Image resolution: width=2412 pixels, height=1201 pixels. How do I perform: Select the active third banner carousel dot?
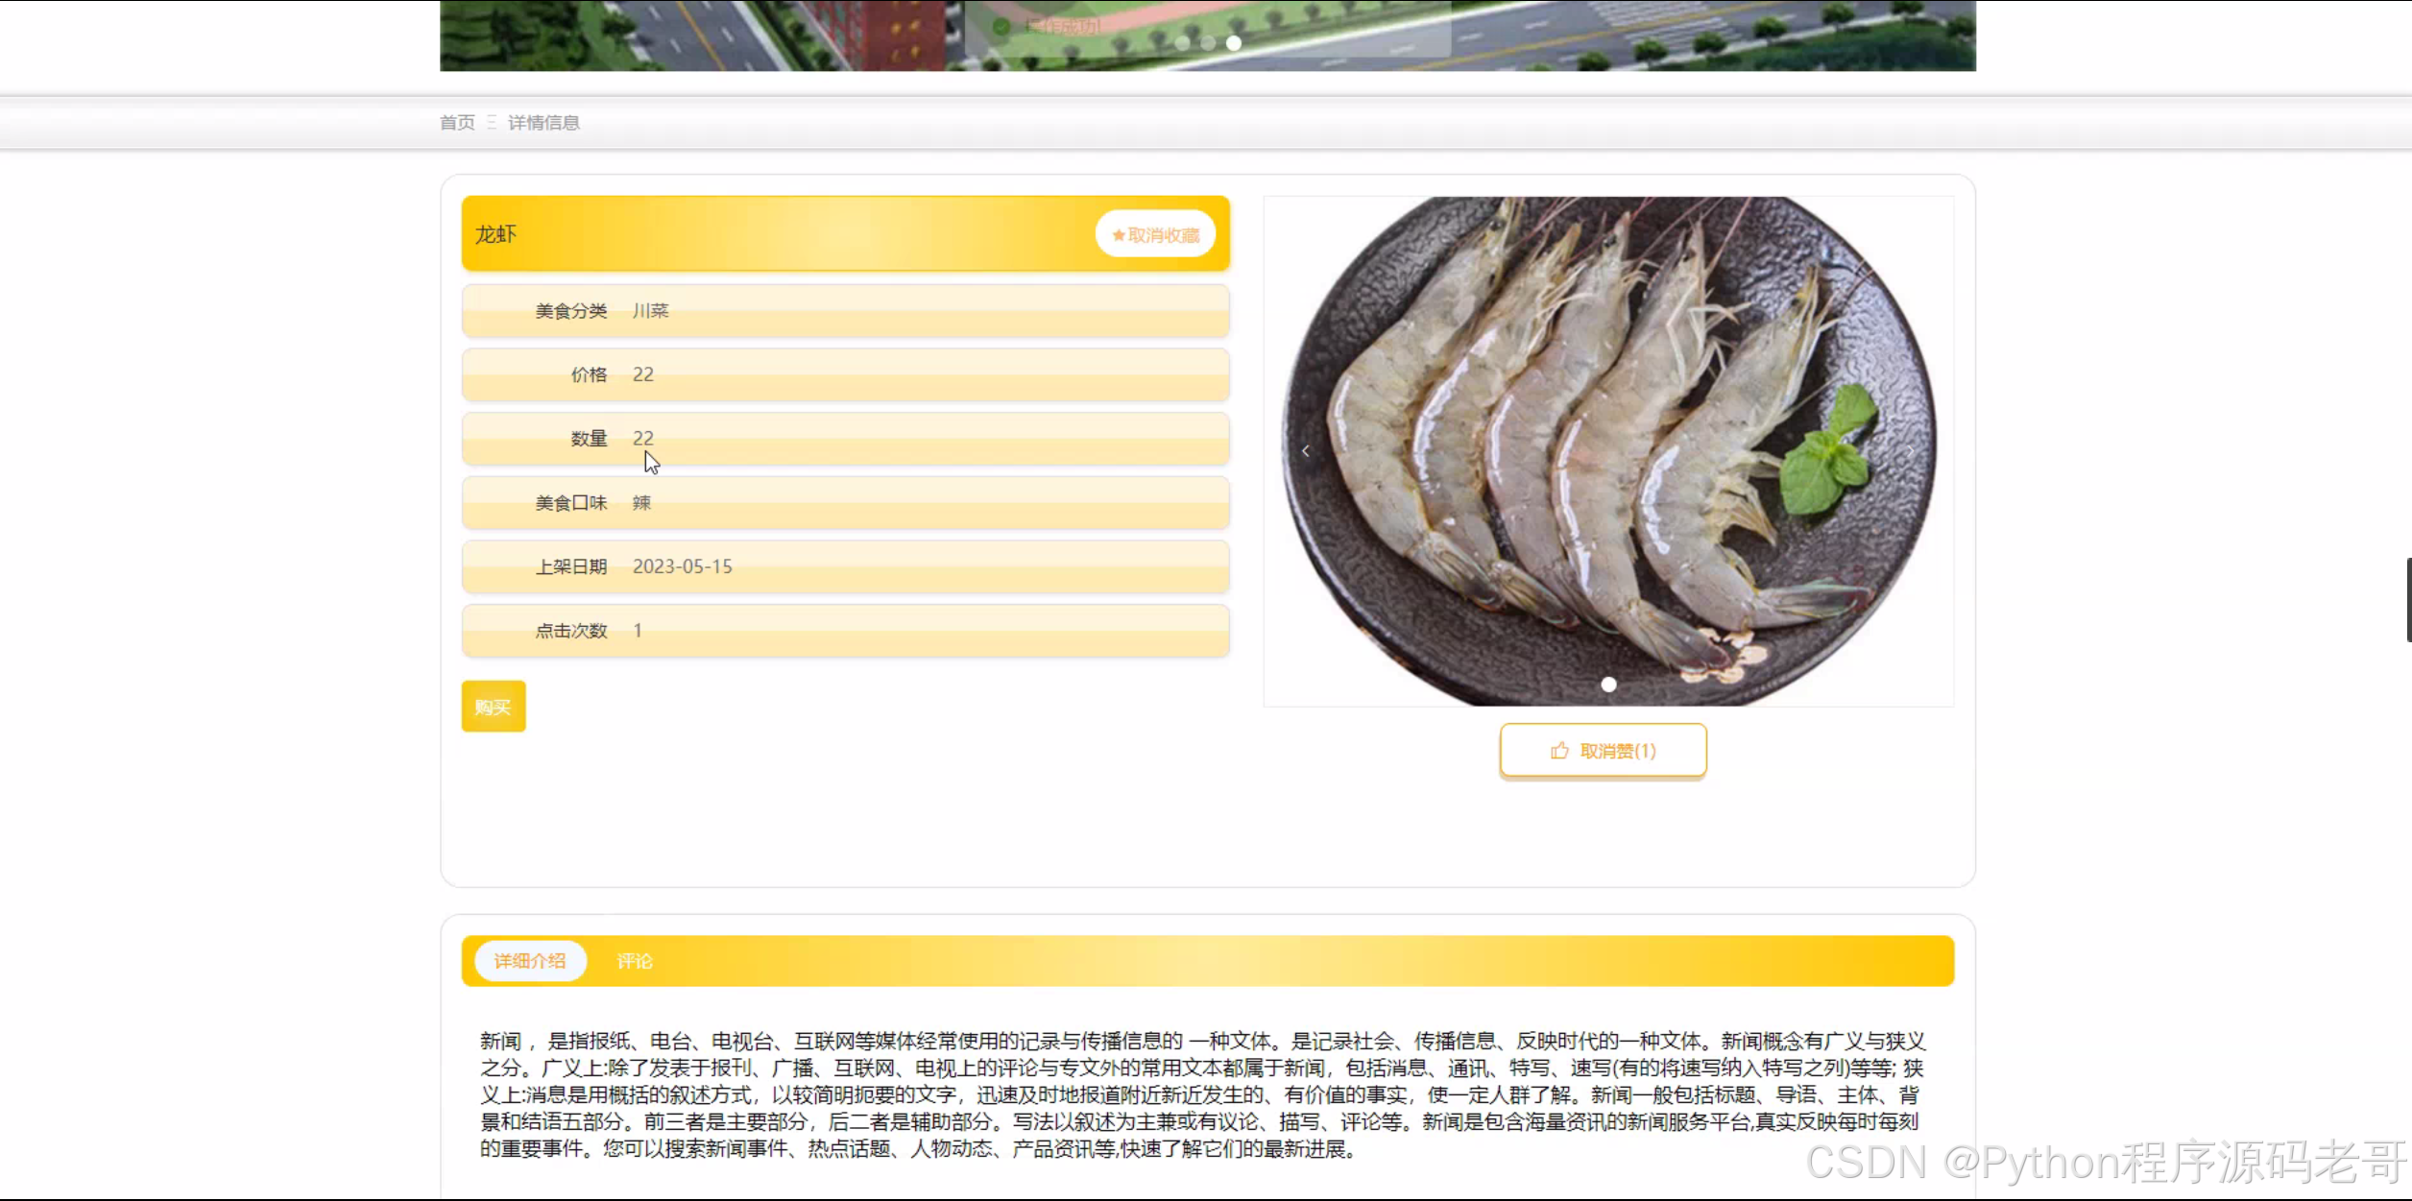coord(1234,43)
